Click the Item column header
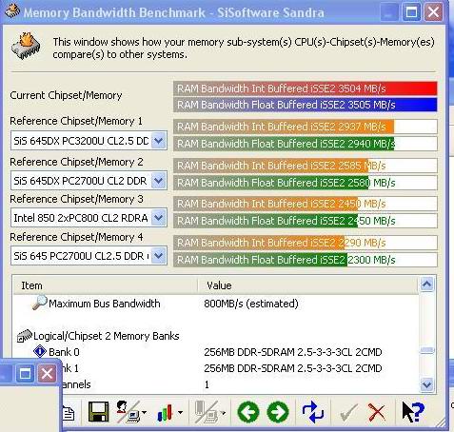This screenshot has height=432, width=454. (x=105, y=285)
